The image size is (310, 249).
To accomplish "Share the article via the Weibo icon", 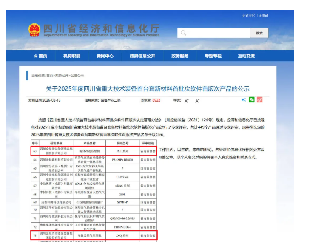I will 259,99.
